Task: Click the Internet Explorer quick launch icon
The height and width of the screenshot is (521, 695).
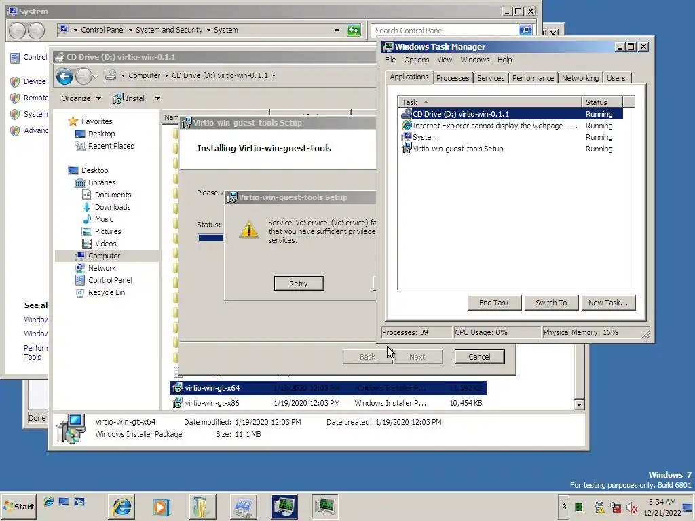Action: tap(49, 501)
